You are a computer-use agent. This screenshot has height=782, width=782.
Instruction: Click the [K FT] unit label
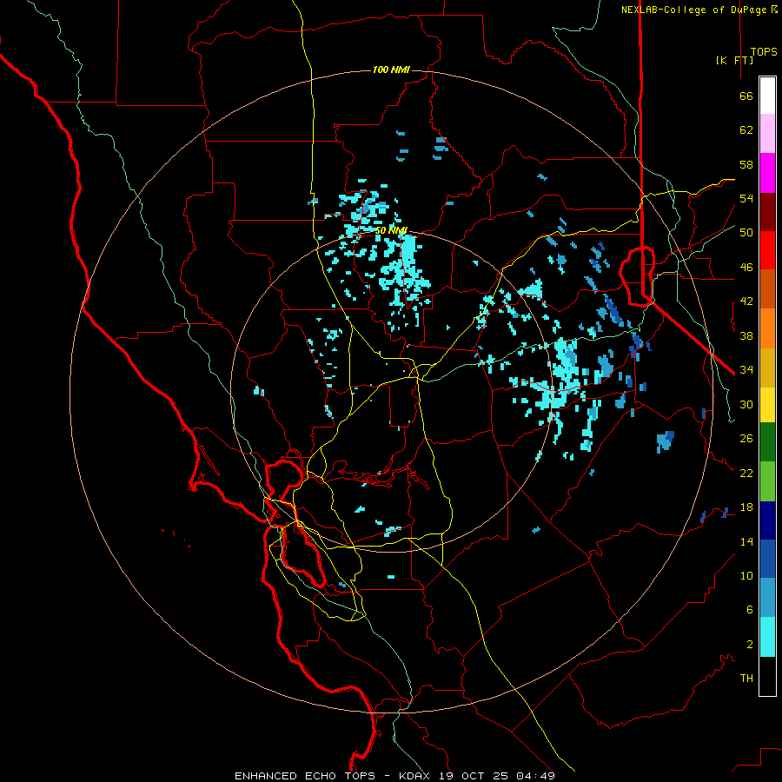(x=734, y=60)
